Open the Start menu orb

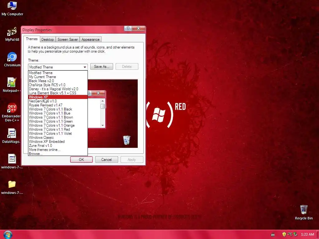tap(8, 235)
